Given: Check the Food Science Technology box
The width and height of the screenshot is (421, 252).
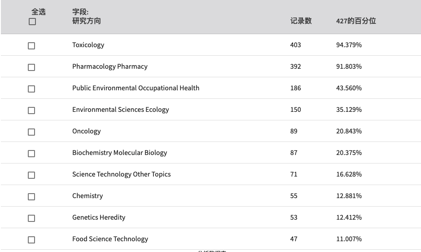Looking at the screenshot, I should coord(31,239).
